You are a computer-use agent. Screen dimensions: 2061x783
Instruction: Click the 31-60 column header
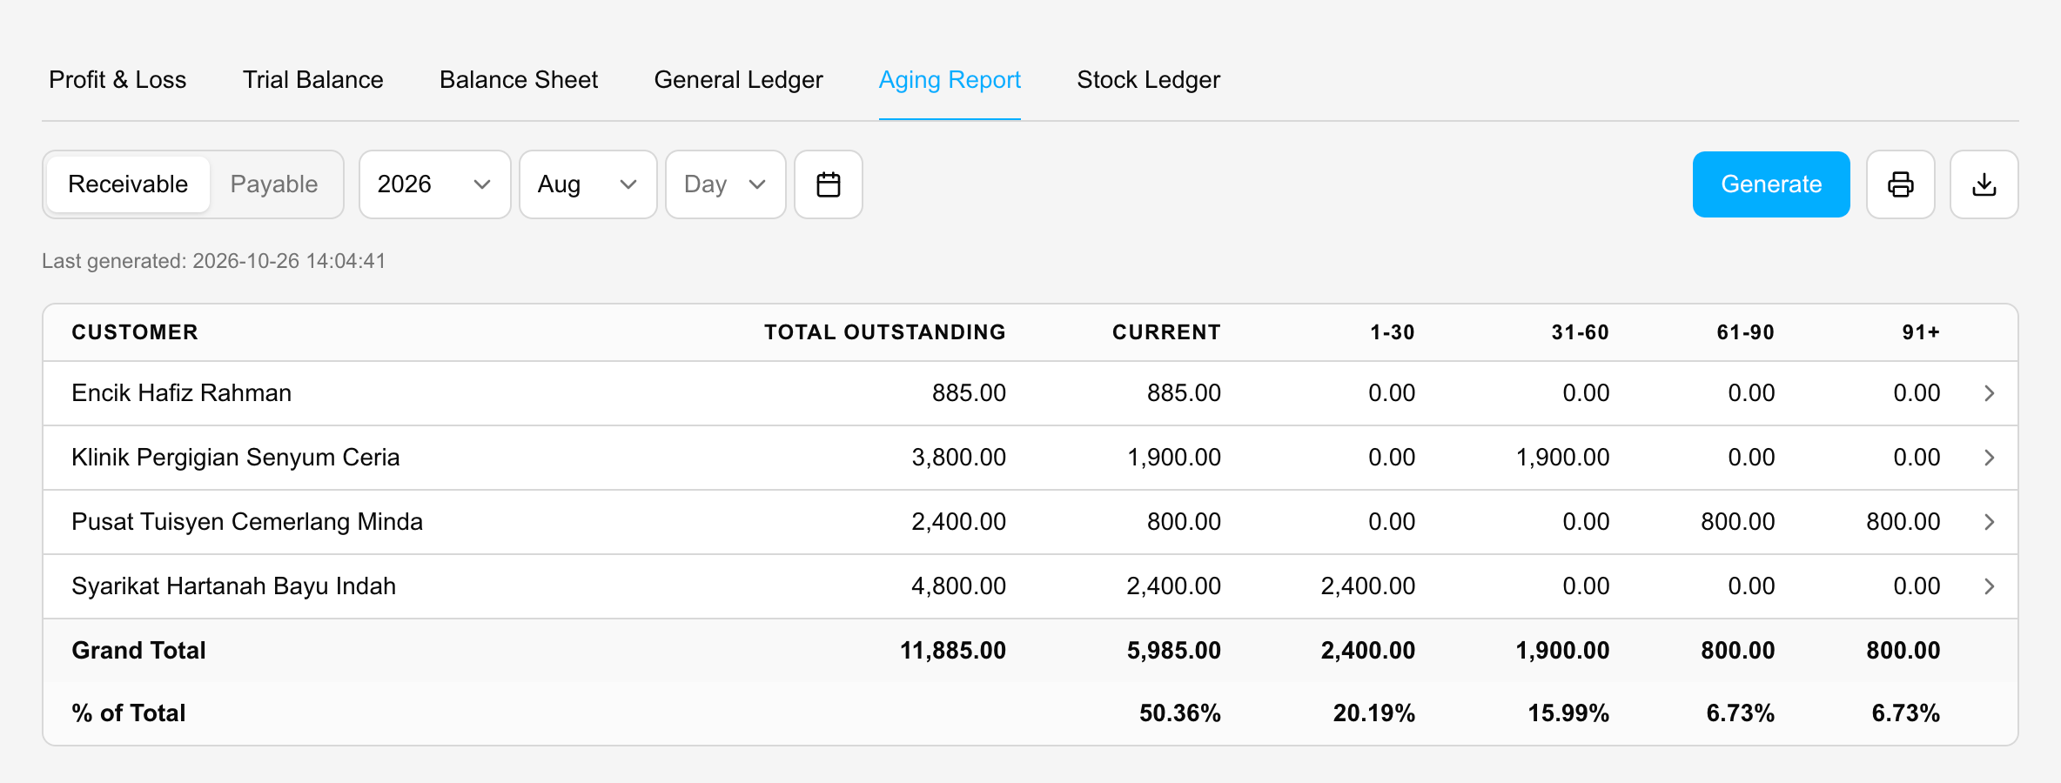(x=1580, y=332)
